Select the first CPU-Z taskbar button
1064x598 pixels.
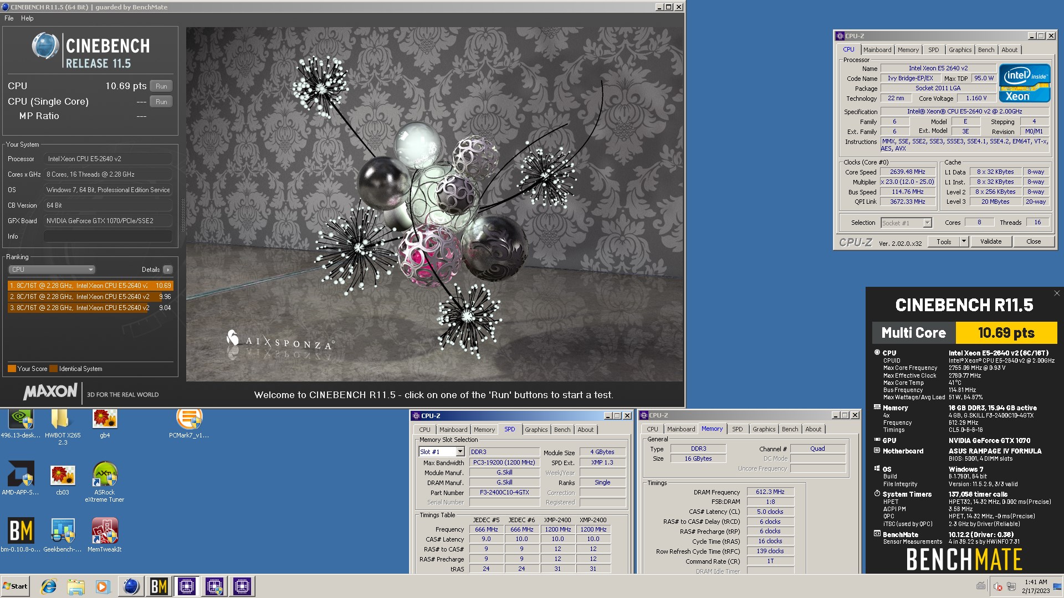pyautogui.click(x=187, y=586)
